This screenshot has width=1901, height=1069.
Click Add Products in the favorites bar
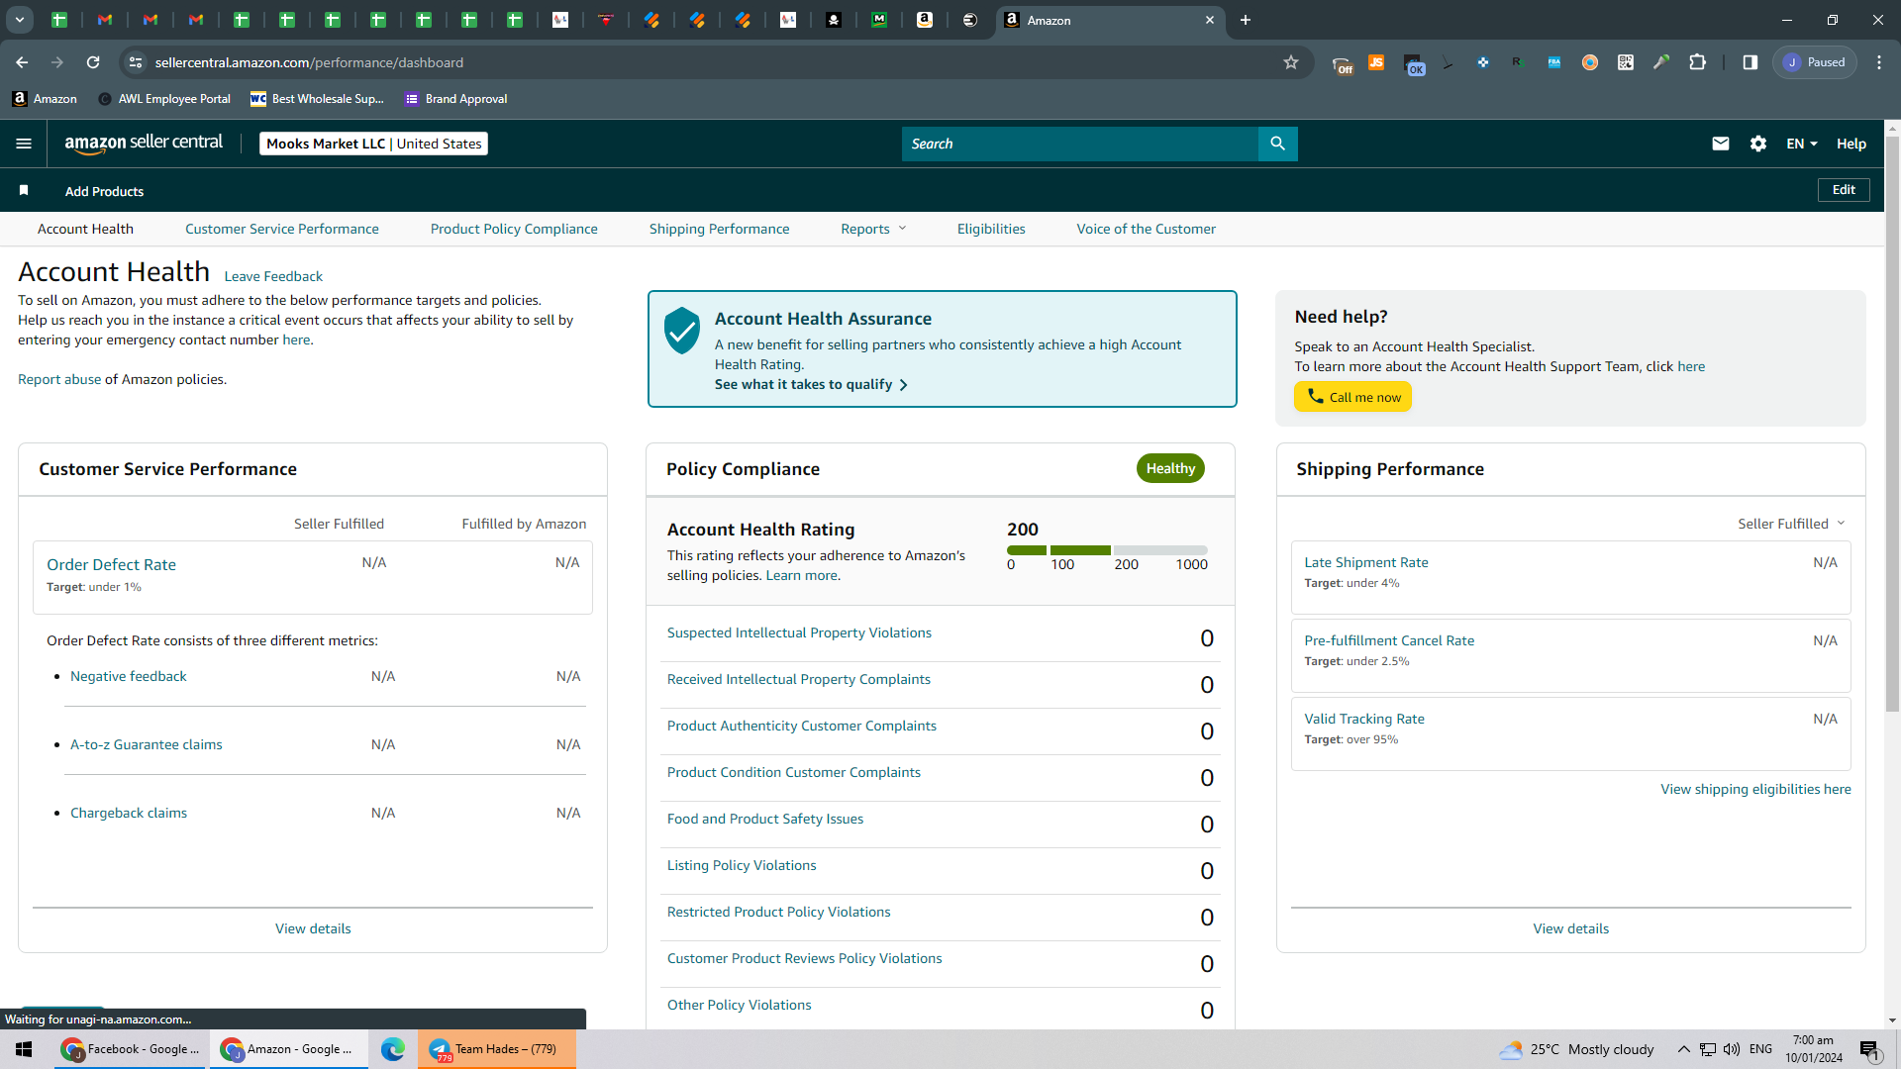click(104, 191)
